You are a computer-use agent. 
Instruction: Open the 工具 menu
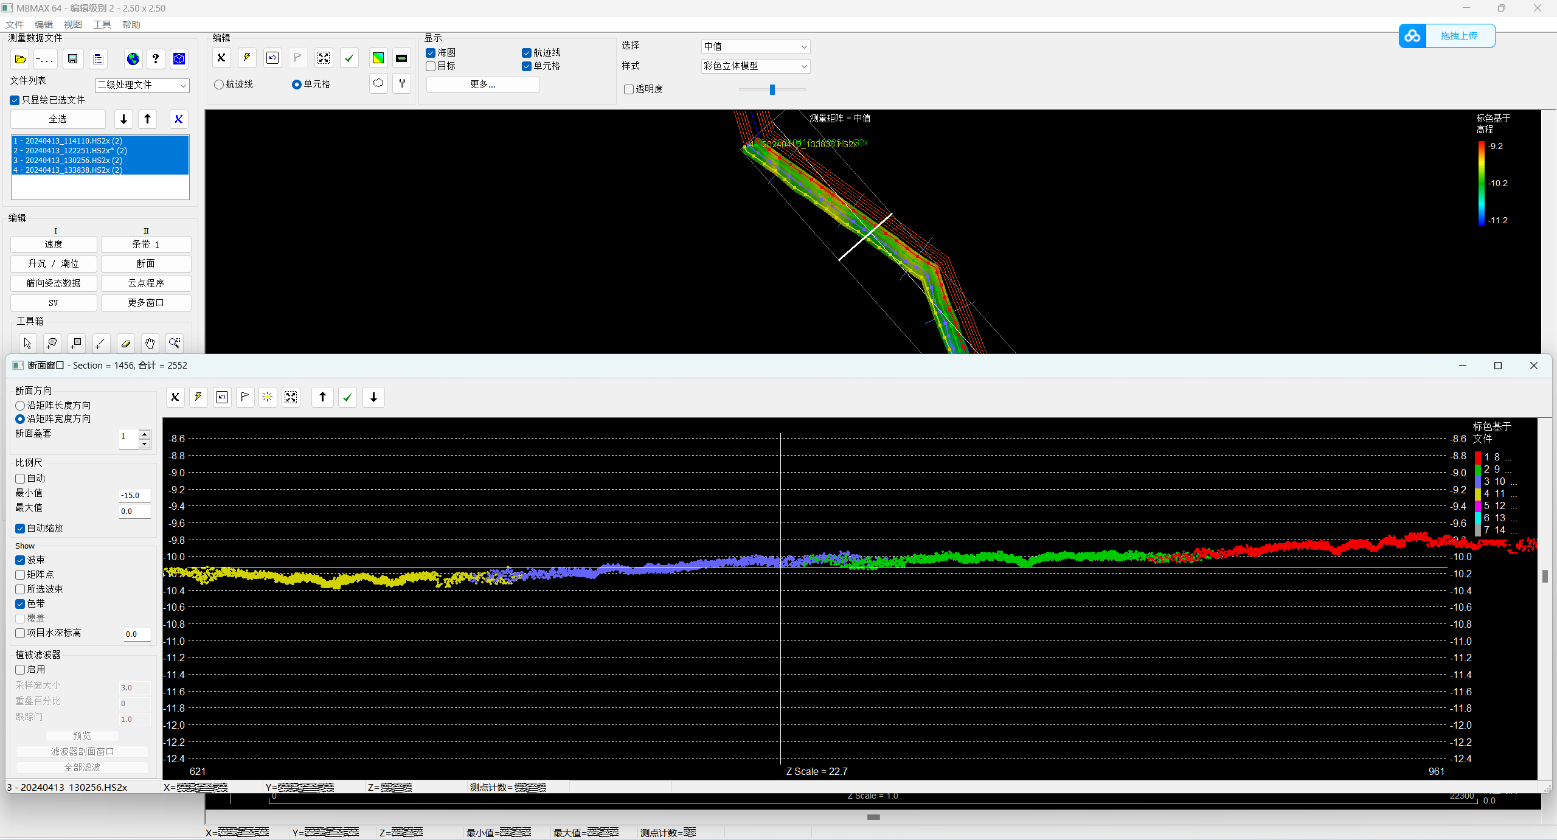(x=102, y=25)
